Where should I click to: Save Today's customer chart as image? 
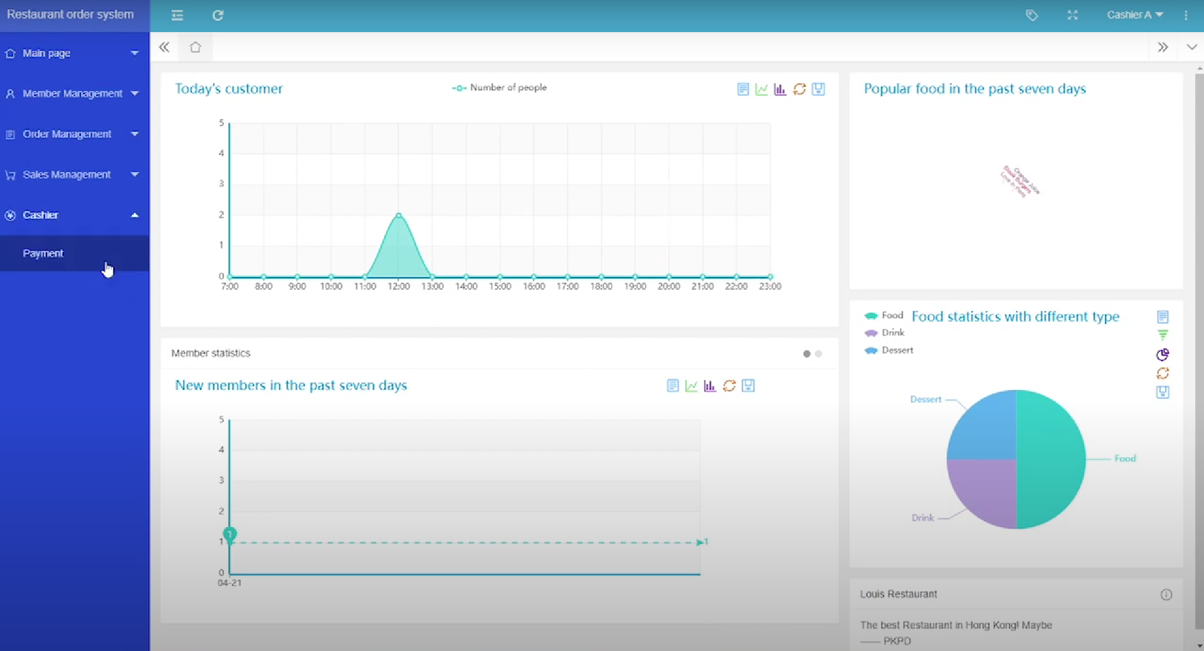818,89
